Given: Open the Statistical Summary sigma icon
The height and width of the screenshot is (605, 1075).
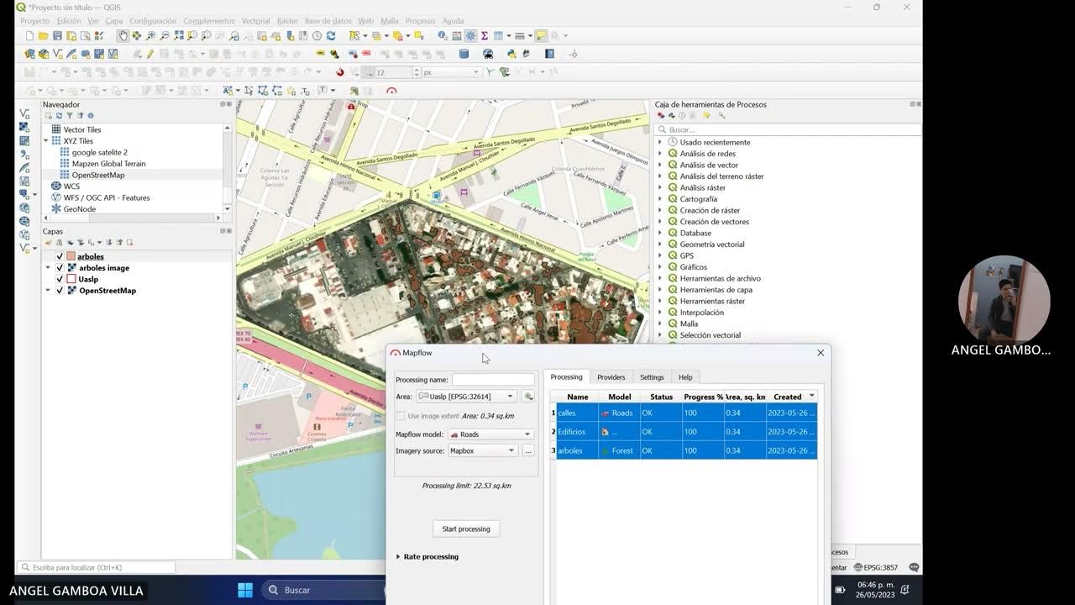Looking at the screenshot, I should click(x=485, y=36).
